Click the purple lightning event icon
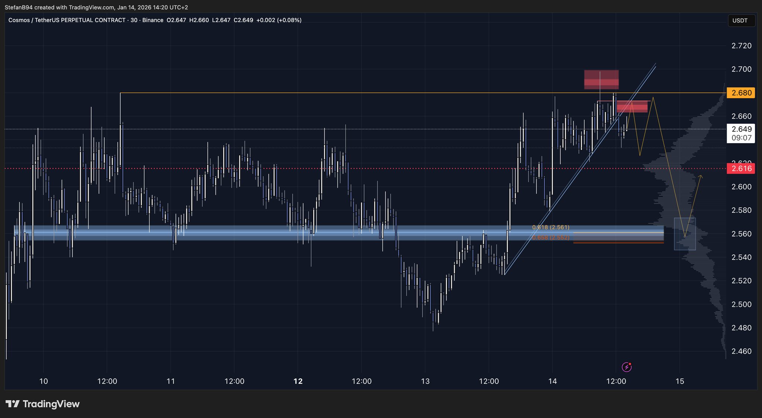The width and height of the screenshot is (762, 418). pos(627,367)
